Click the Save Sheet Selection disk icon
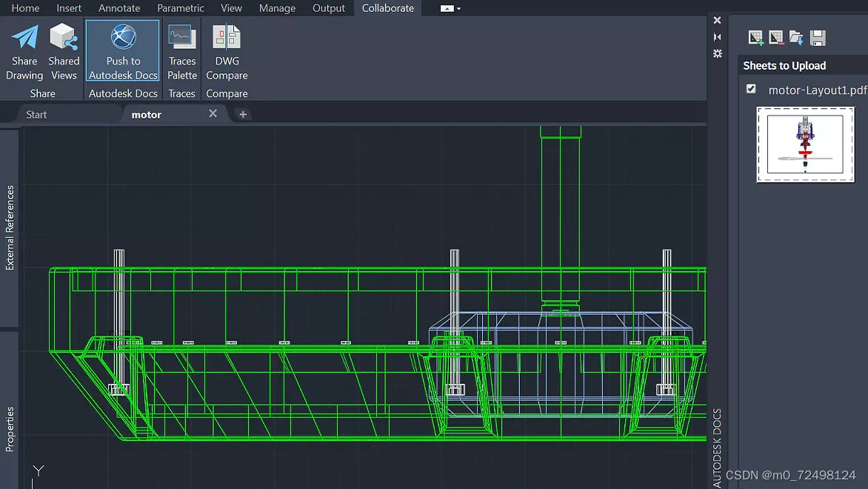This screenshot has width=868, height=489. pyautogui.click(x=818, y=37)
